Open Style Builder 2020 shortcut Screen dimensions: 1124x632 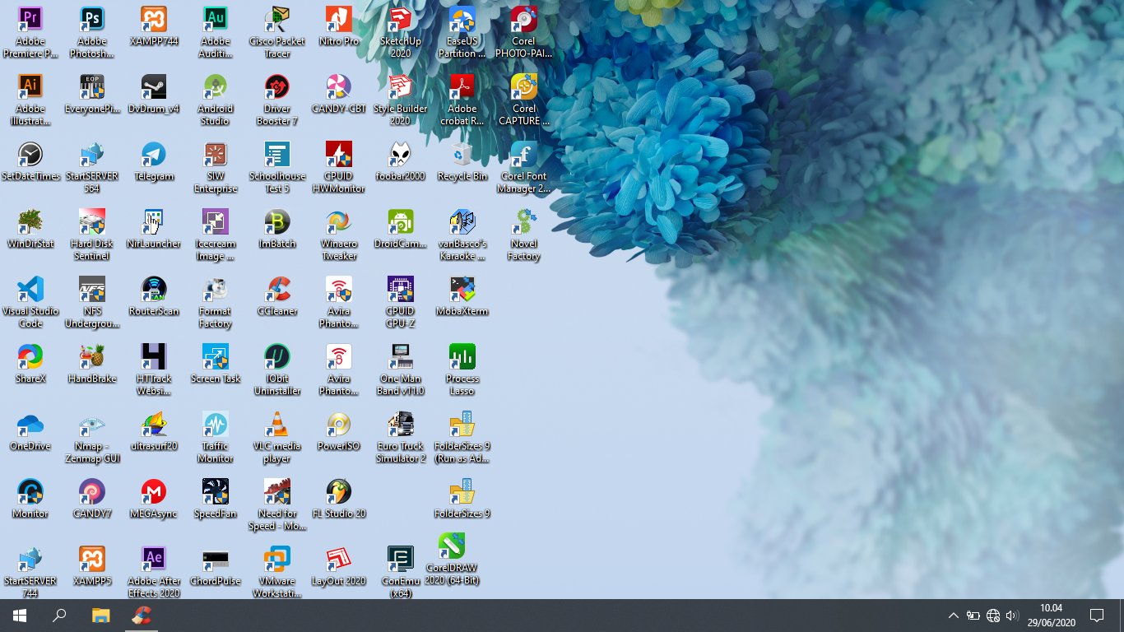pyautogui.click(x=401, y=99)
